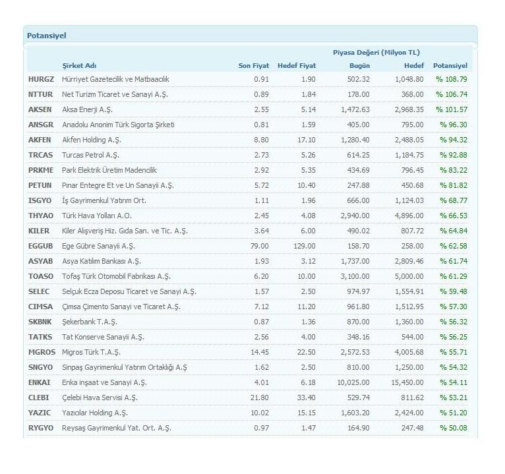This screenshot has height=474, width=505.
Task: Select the ENKAI ticker symbol
Action: pos(40,382)
